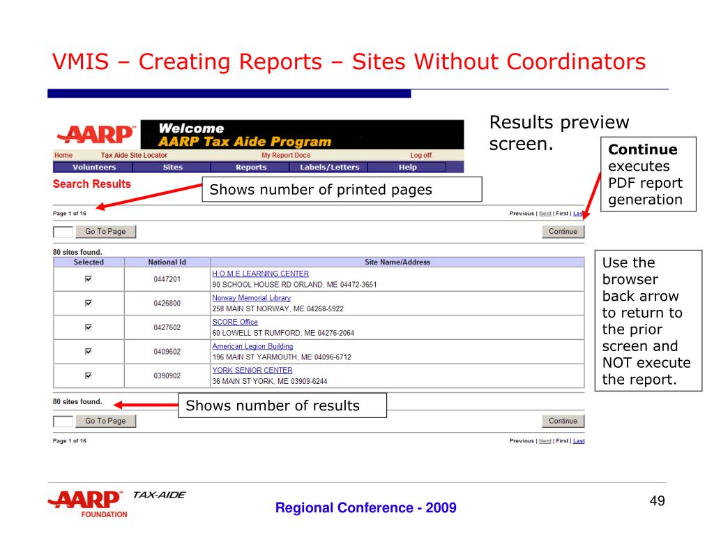
Task: Select National Id 0426800 cell
Action: tap(167, 303)
